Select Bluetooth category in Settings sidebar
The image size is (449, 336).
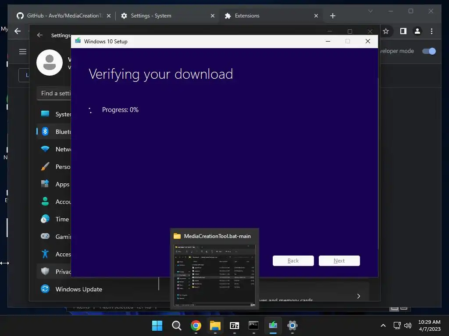(54, 132)
